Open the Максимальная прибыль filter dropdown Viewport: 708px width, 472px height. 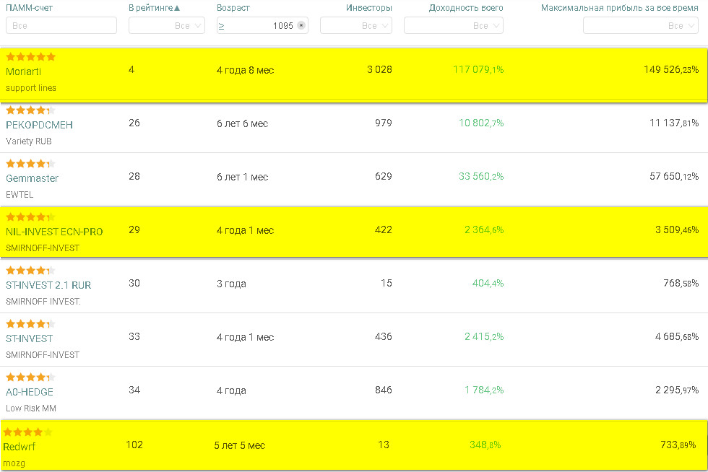640,26
